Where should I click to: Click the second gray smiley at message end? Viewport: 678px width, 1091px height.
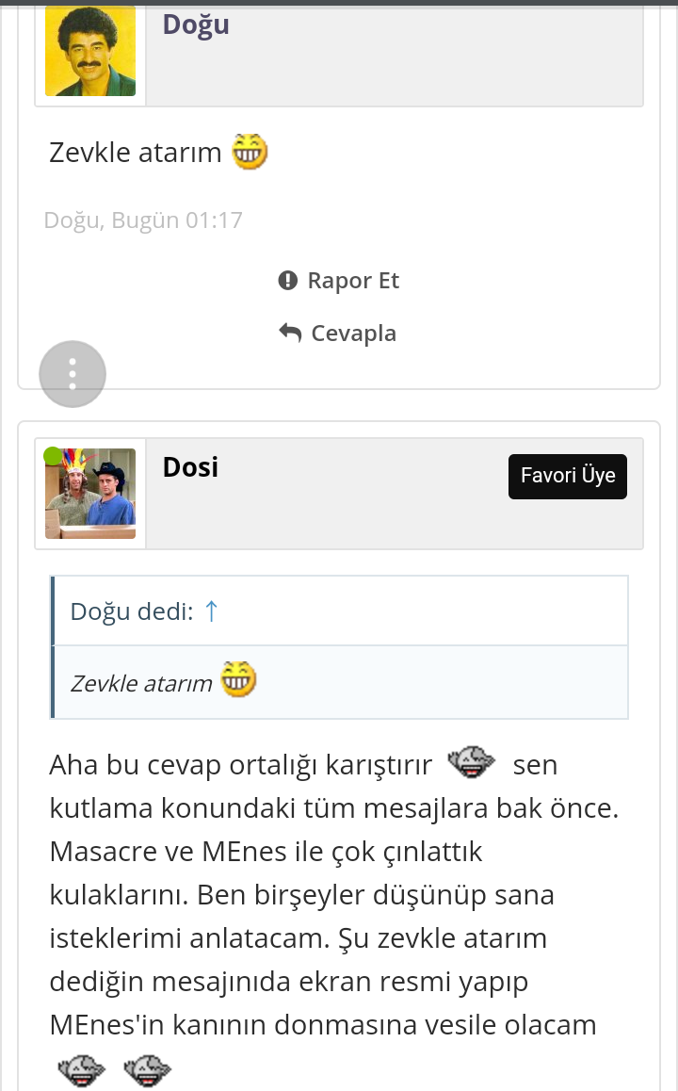(x=146, y=1069)
